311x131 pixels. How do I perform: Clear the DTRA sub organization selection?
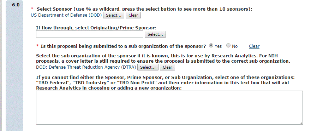tap(167, 67)
